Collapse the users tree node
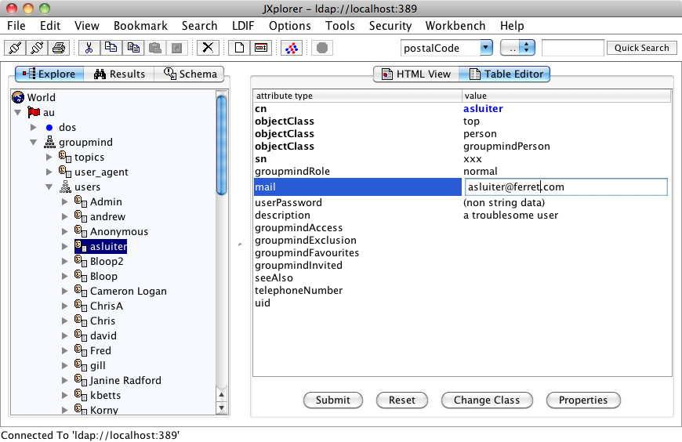 click(x=49, y=187)
